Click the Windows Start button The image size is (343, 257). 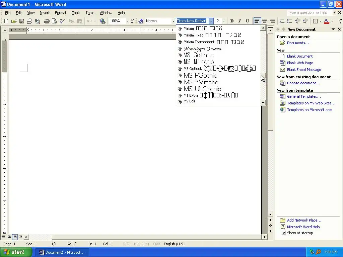(x=16, y=252)
